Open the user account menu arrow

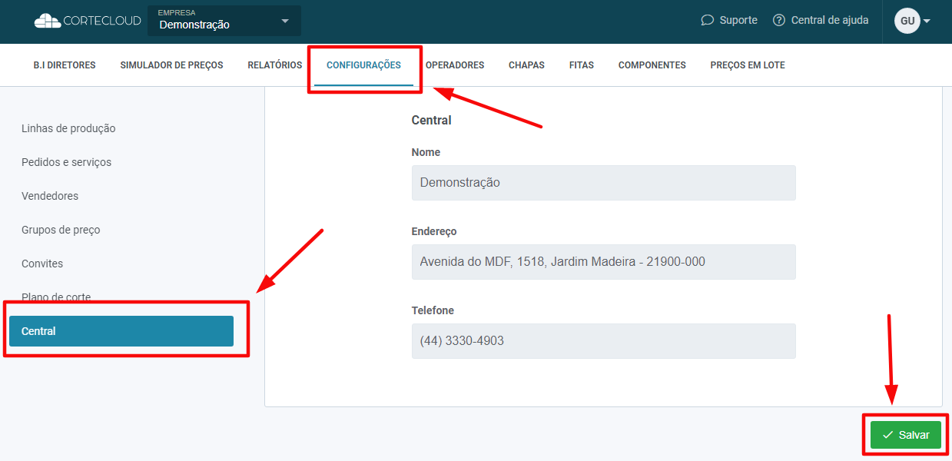927,21
